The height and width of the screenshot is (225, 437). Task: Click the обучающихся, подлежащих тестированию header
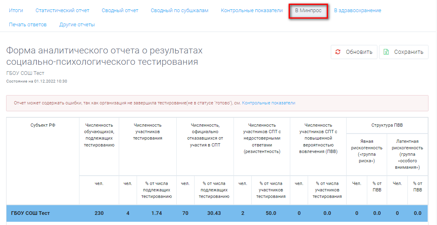coord(99,135)
